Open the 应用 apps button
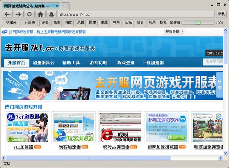 point(152,22)
